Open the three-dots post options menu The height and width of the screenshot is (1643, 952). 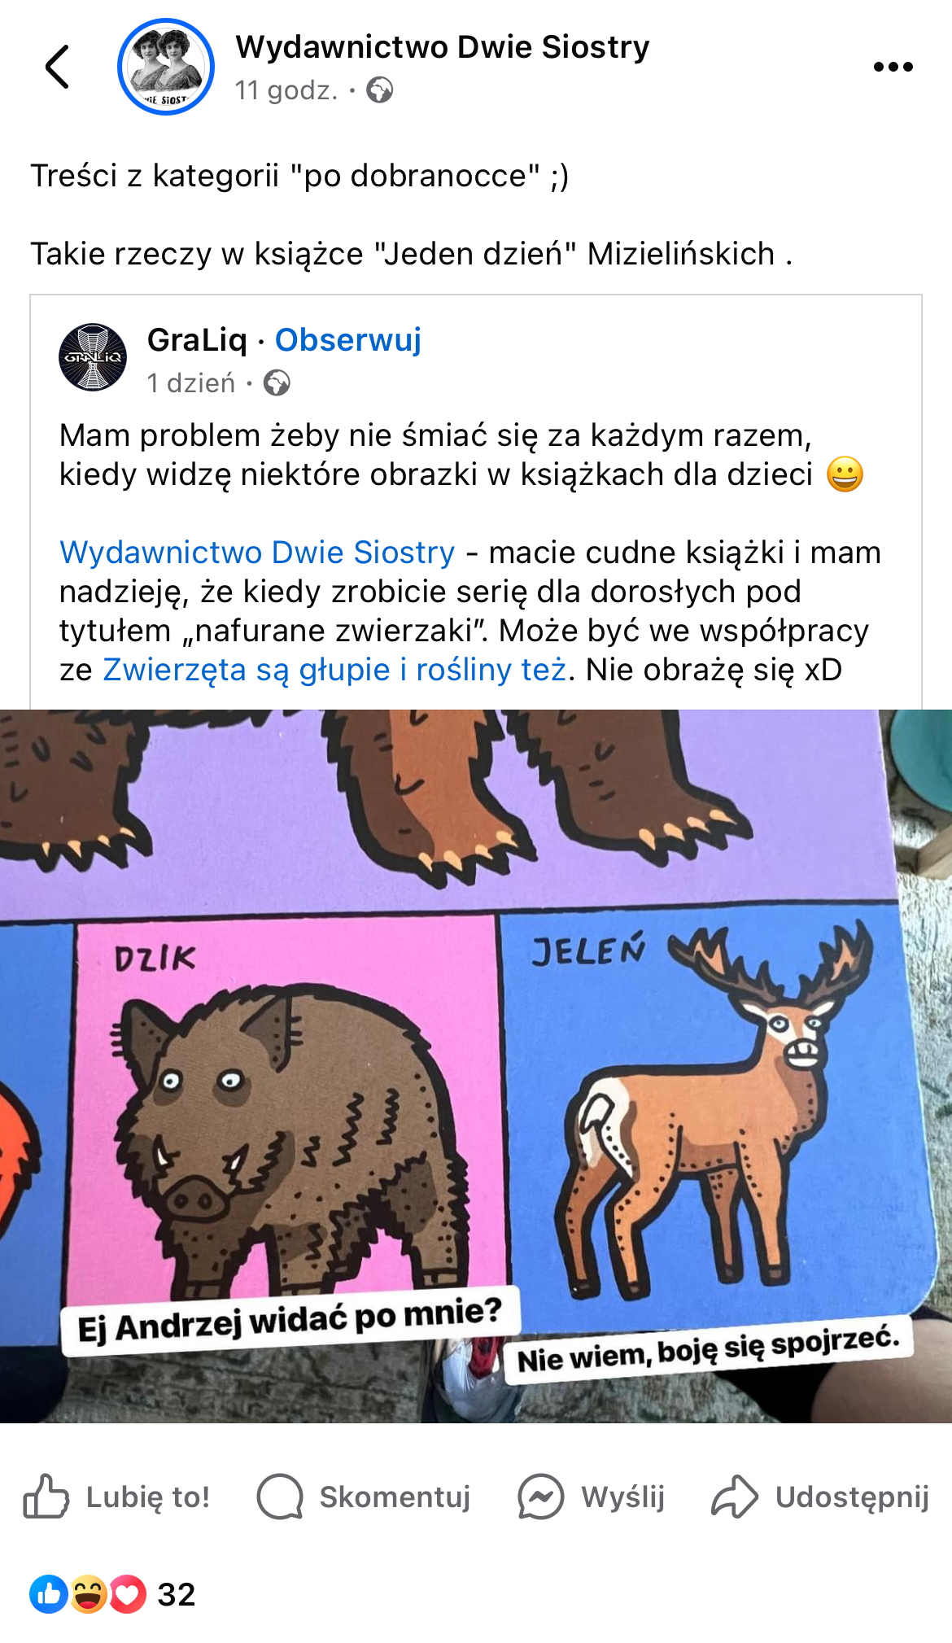[x=893, y=67]
